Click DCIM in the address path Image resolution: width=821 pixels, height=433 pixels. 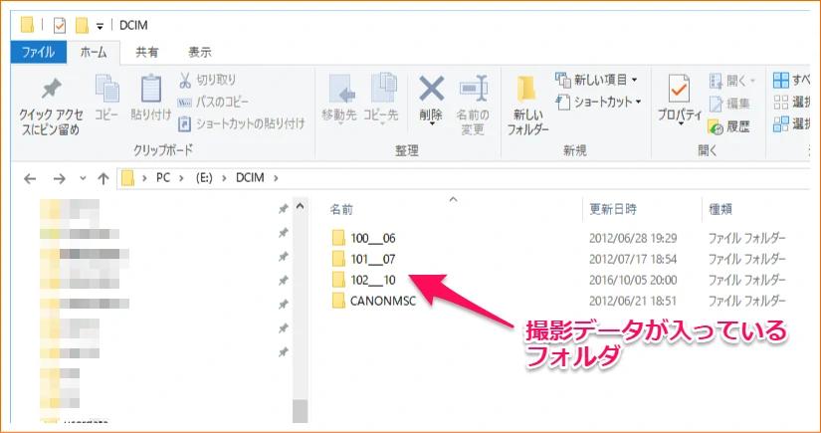pos(250,178)
